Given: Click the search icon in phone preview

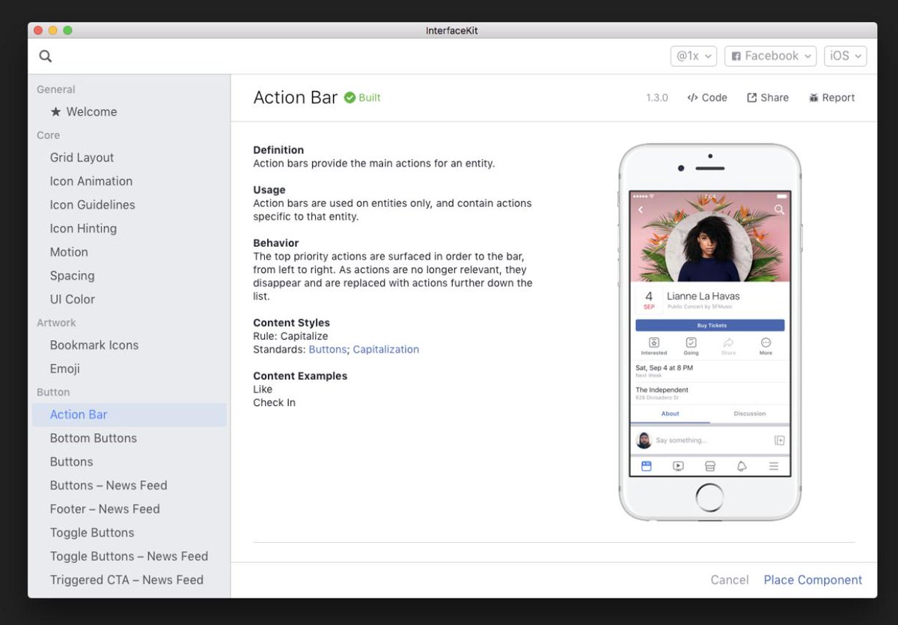Looking at the screenshot, I should coord(779,210).
